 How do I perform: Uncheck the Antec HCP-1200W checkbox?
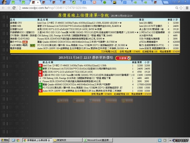click(40, 91)
